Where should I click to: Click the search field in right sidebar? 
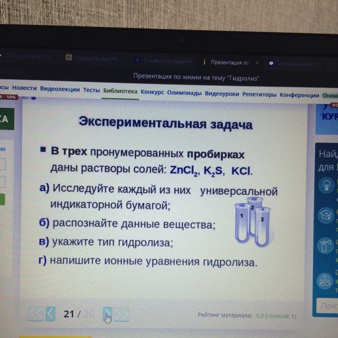tap(326, 306)
